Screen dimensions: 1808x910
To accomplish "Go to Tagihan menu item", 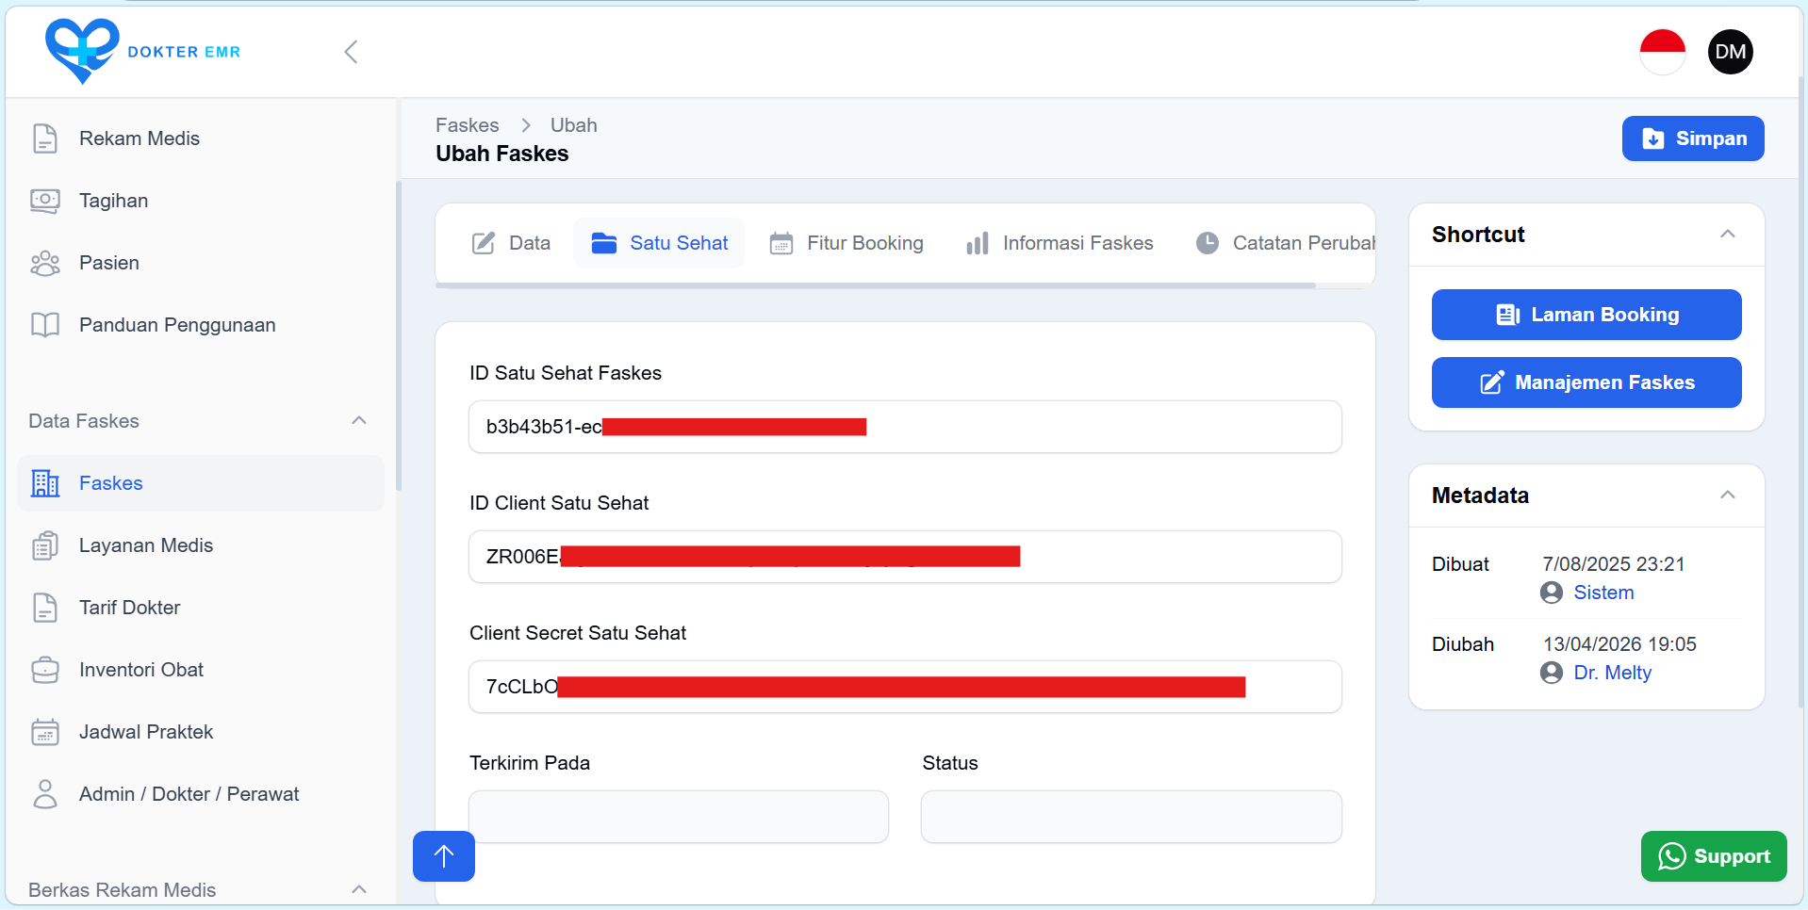I will [x=201, y=201].
